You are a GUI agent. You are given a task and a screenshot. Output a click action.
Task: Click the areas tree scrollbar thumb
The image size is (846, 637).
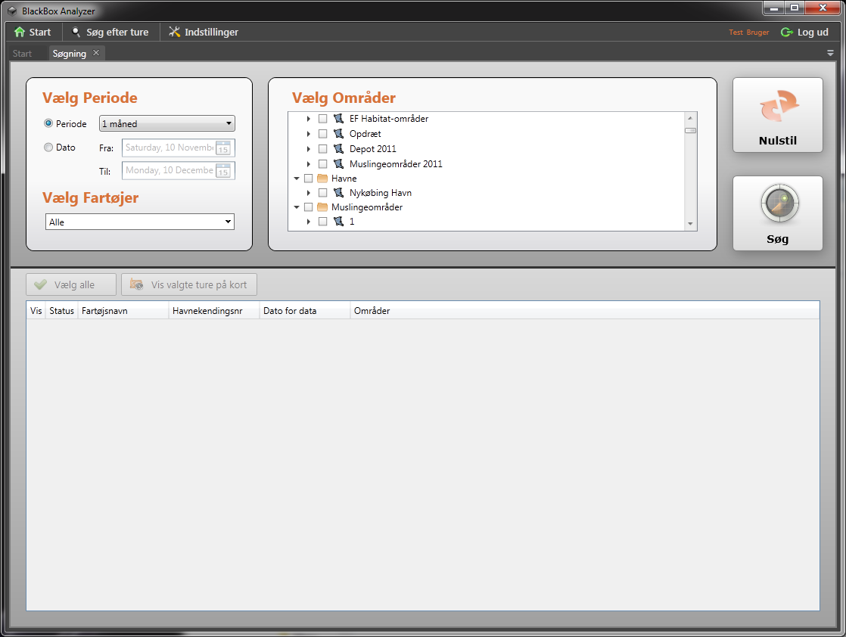pyautogui.click(x=690, y=131)
